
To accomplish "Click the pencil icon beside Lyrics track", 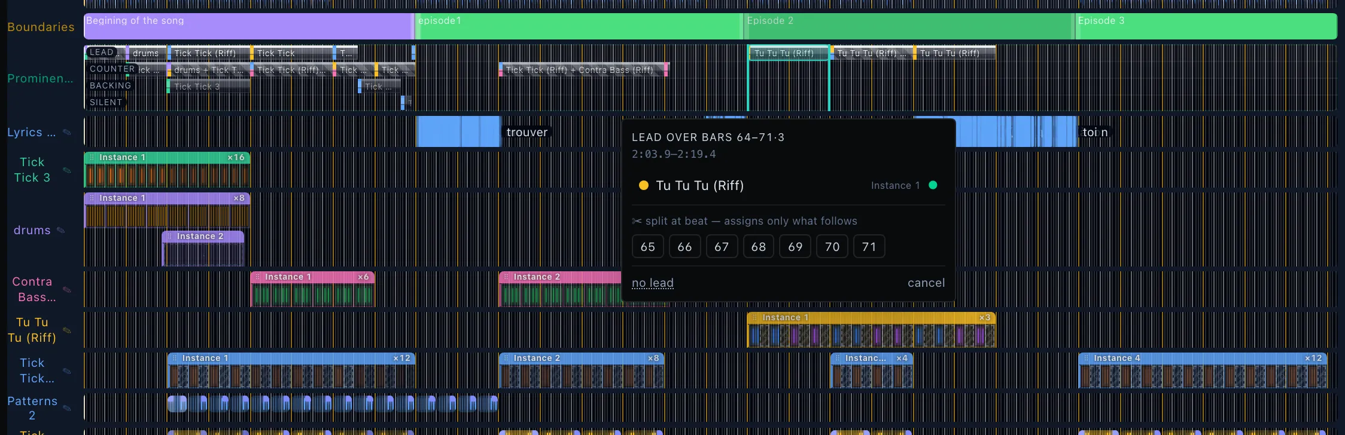I will pos(67,132).
